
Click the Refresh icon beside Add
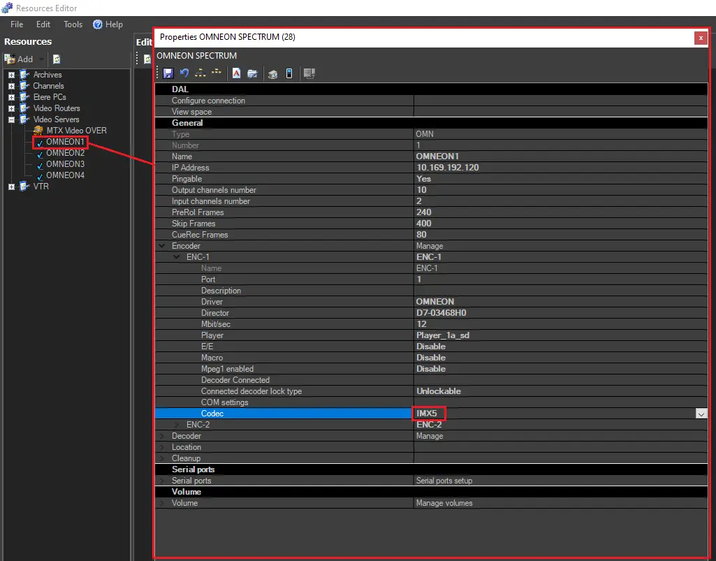pyautogui.click(x=57, y=59)
